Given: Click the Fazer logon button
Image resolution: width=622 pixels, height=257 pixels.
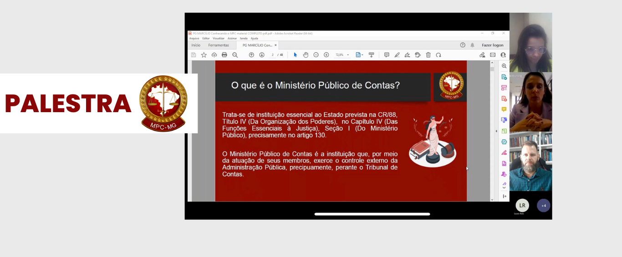Looking at the screenshot, I should coord(492,45).
